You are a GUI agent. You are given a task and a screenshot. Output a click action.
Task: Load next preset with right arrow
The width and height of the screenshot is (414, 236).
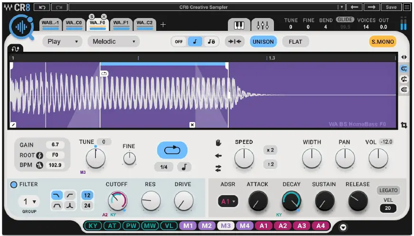(x=371, y=7)
